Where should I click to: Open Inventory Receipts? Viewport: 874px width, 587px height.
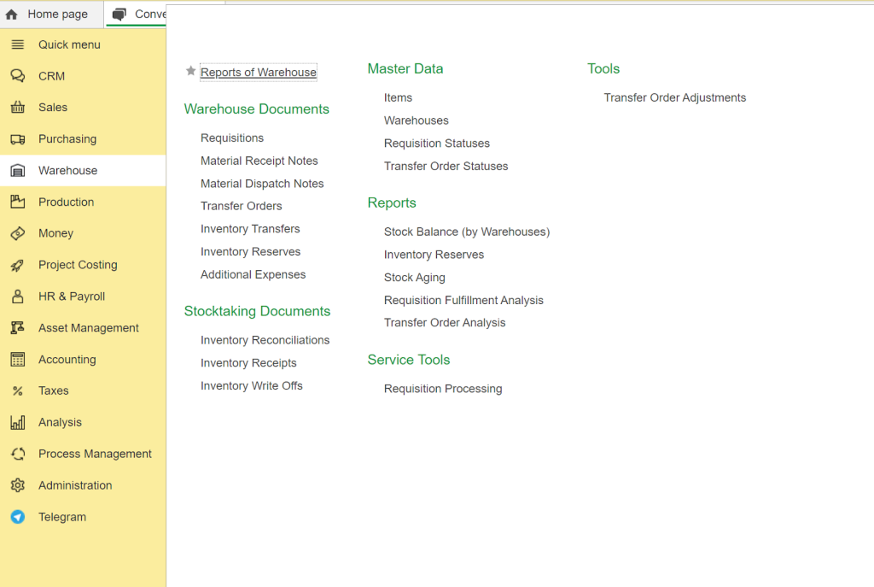(x=248, y=363)
